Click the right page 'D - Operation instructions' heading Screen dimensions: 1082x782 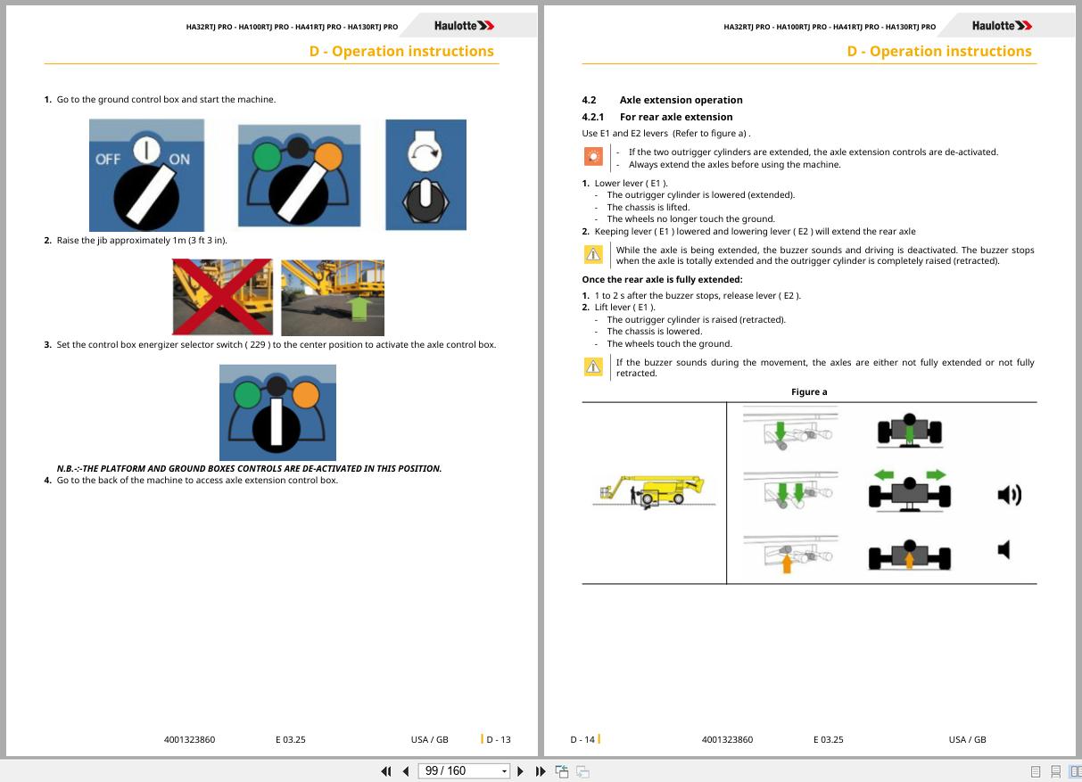(x=939, y=52)
